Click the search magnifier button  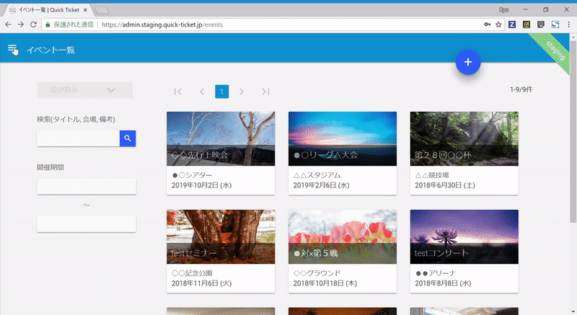[128, 138]
